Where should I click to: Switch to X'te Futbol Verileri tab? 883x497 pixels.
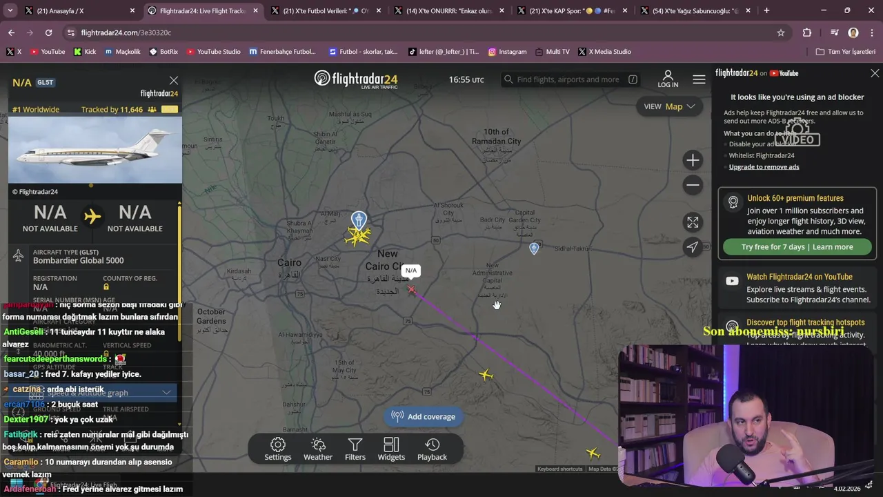click(325, 10)
